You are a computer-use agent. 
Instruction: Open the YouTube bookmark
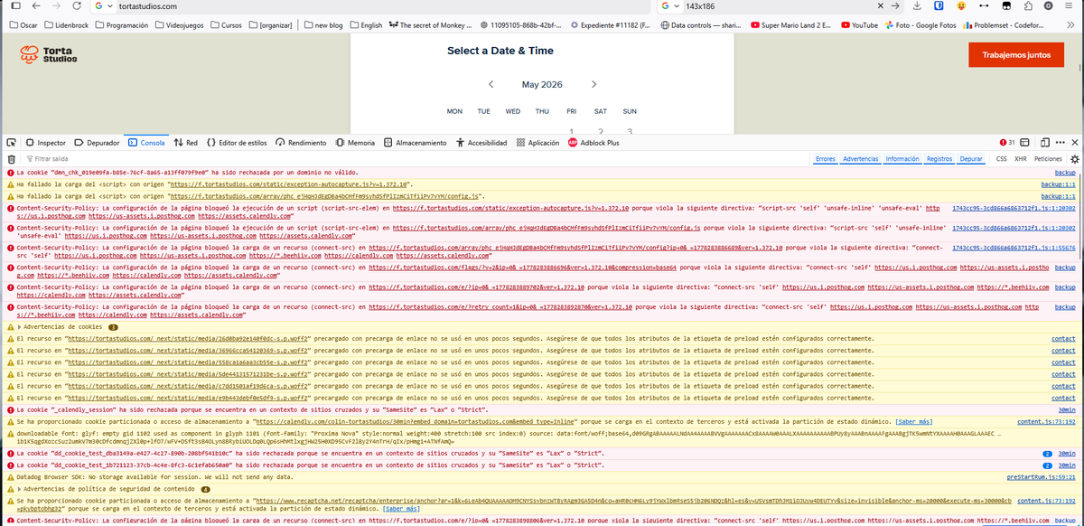coord(858,25)
